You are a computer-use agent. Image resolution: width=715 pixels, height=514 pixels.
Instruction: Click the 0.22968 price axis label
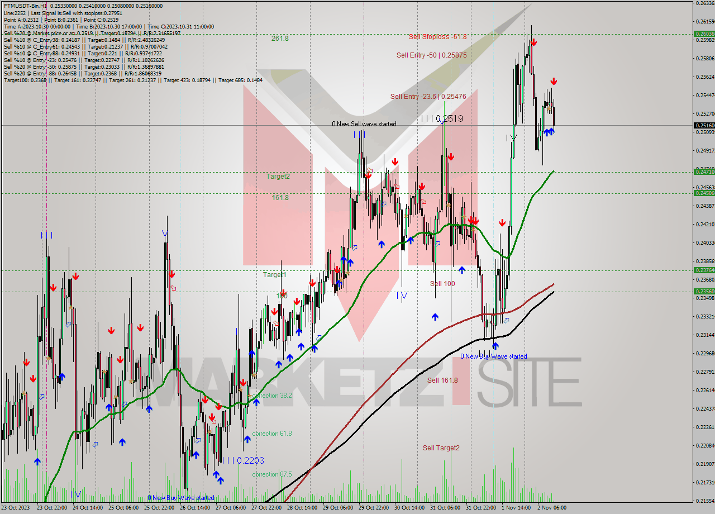705,353
